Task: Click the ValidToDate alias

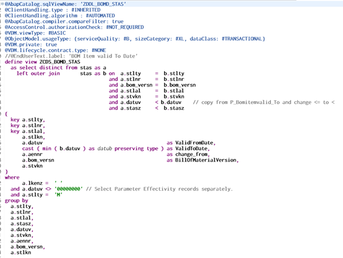Action: (x=191, y=148)
